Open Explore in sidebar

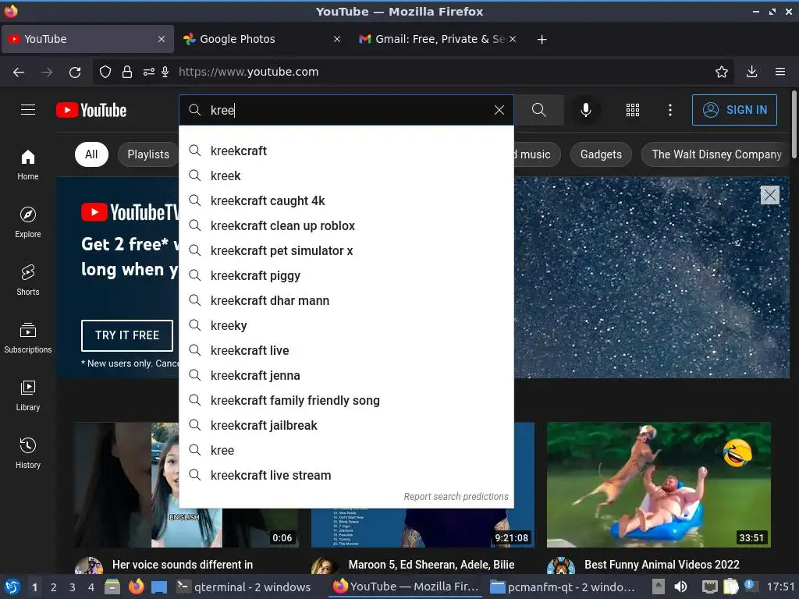tap(28, 222)
